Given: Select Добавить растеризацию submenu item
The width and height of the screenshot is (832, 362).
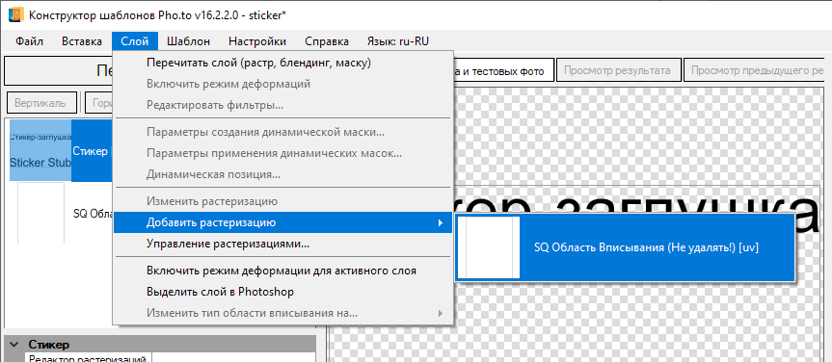Looking at the screenshot, I should [282, 222].
